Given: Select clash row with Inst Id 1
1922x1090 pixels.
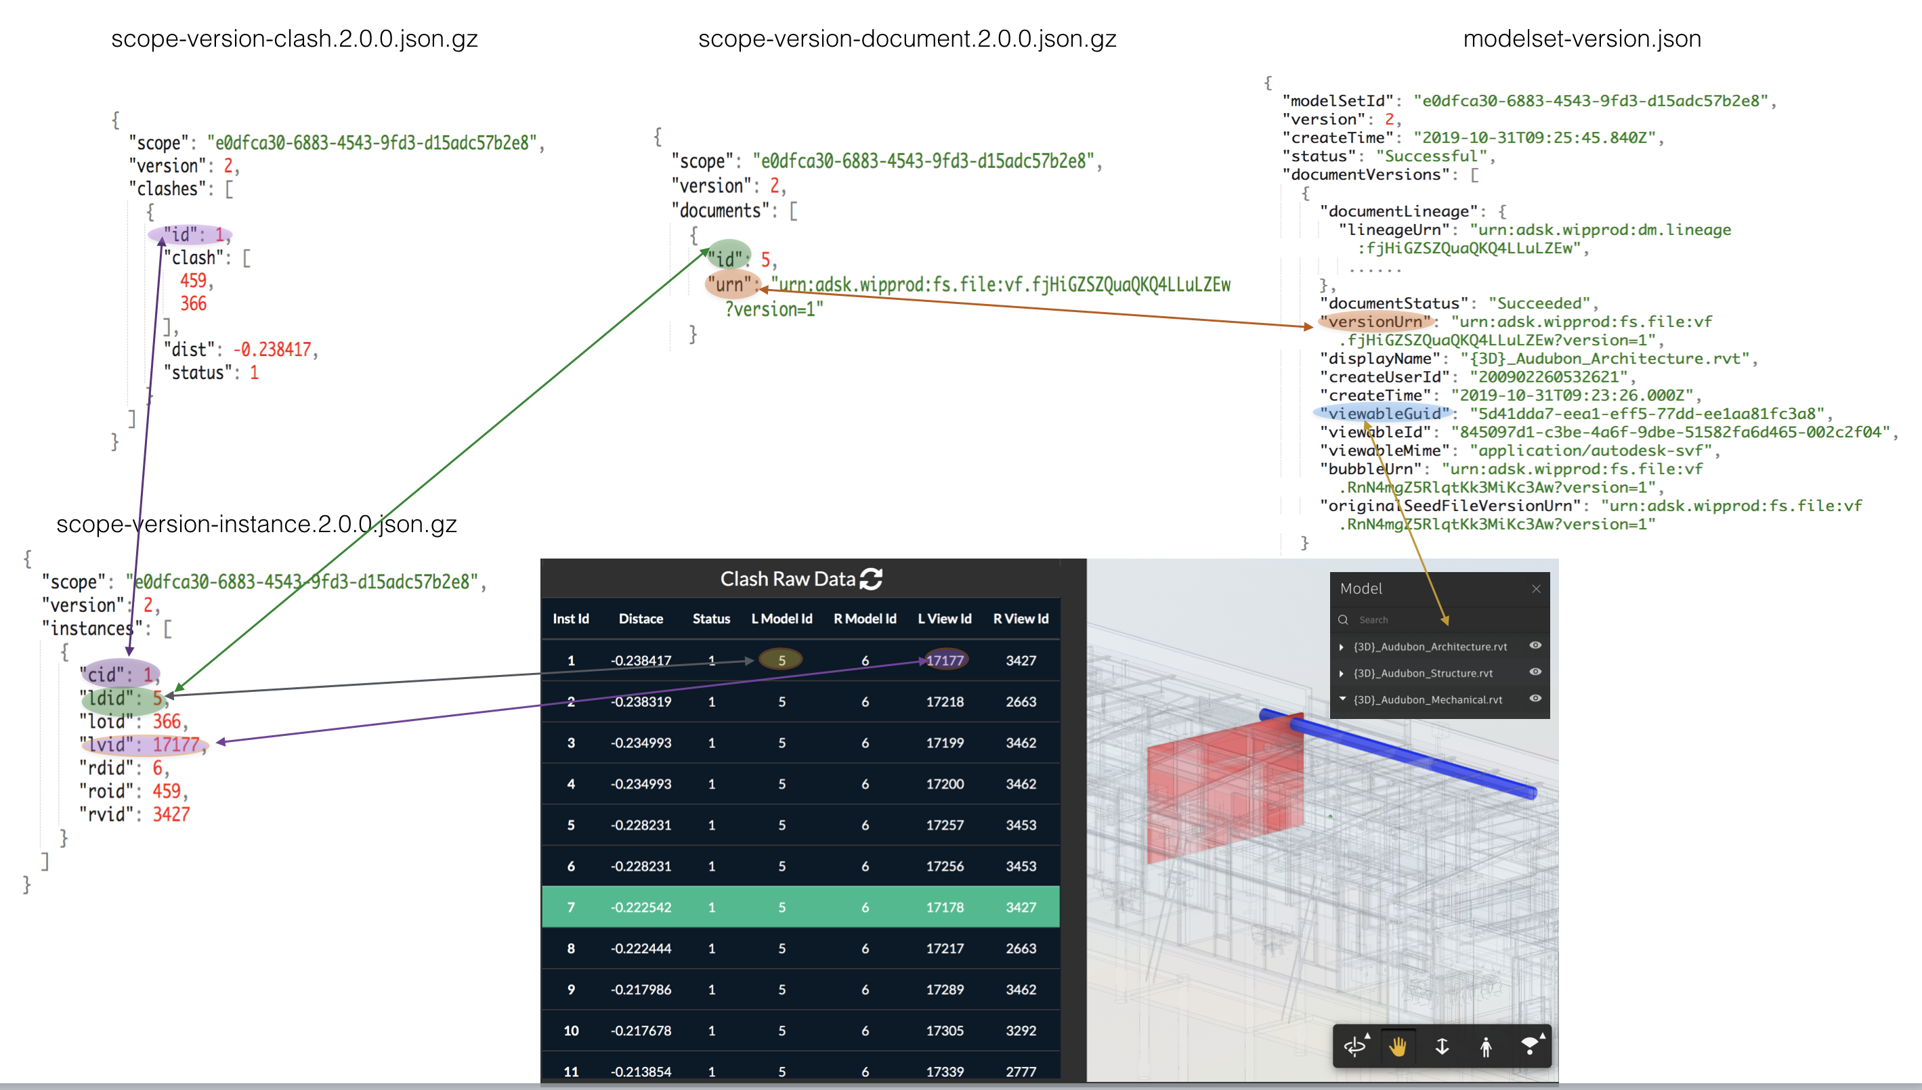Looking at the screenshot, I should (800, 660).
